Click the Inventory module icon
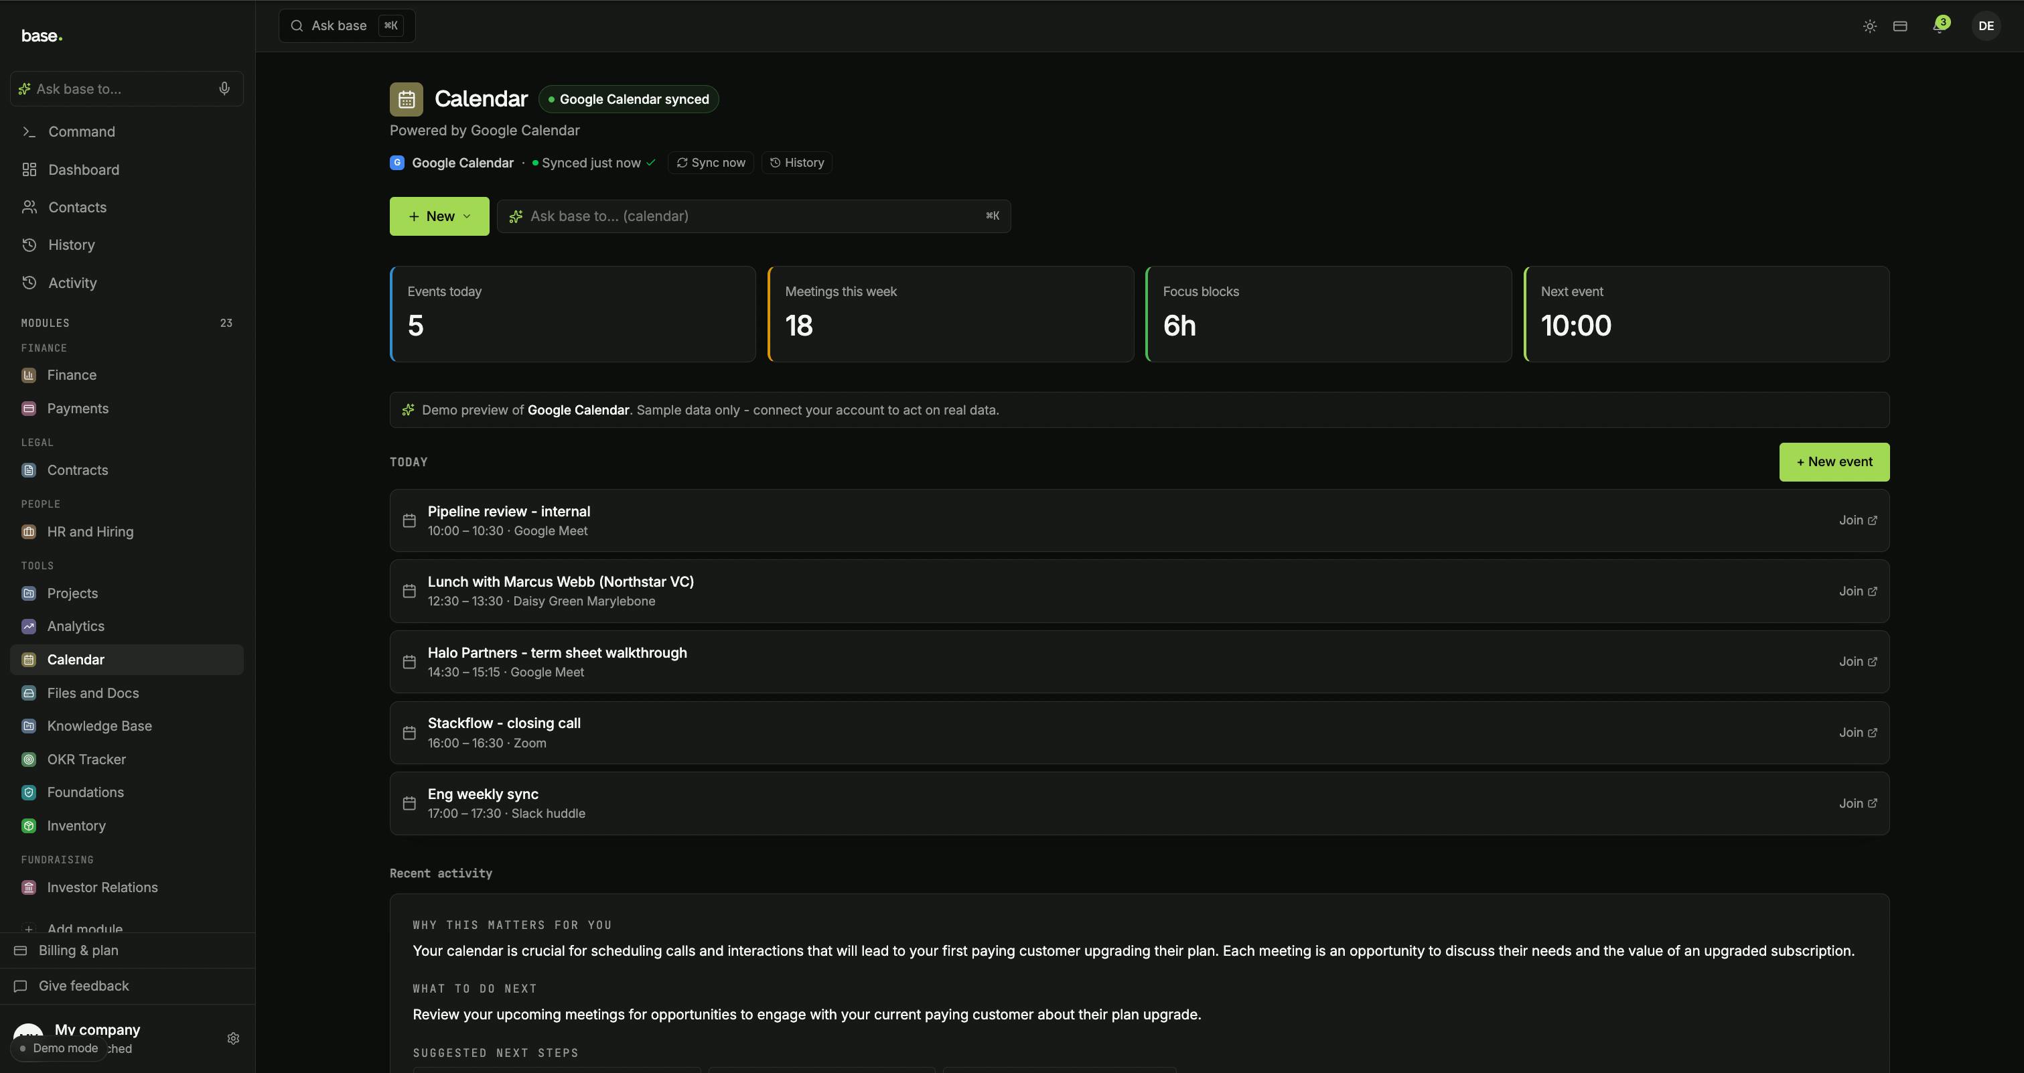The height and width of the screenshot is (1073, 2024). point(29,826)
